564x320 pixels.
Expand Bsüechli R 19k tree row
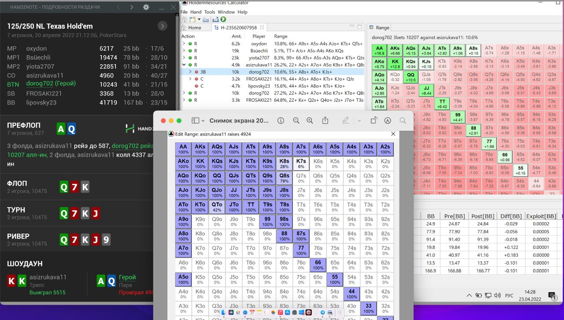pyautogui.click(x=184, y=51)
